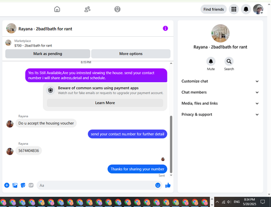Click Rayana's avatar beside housing voucher message
271x207 pixels.
(10, 124)
